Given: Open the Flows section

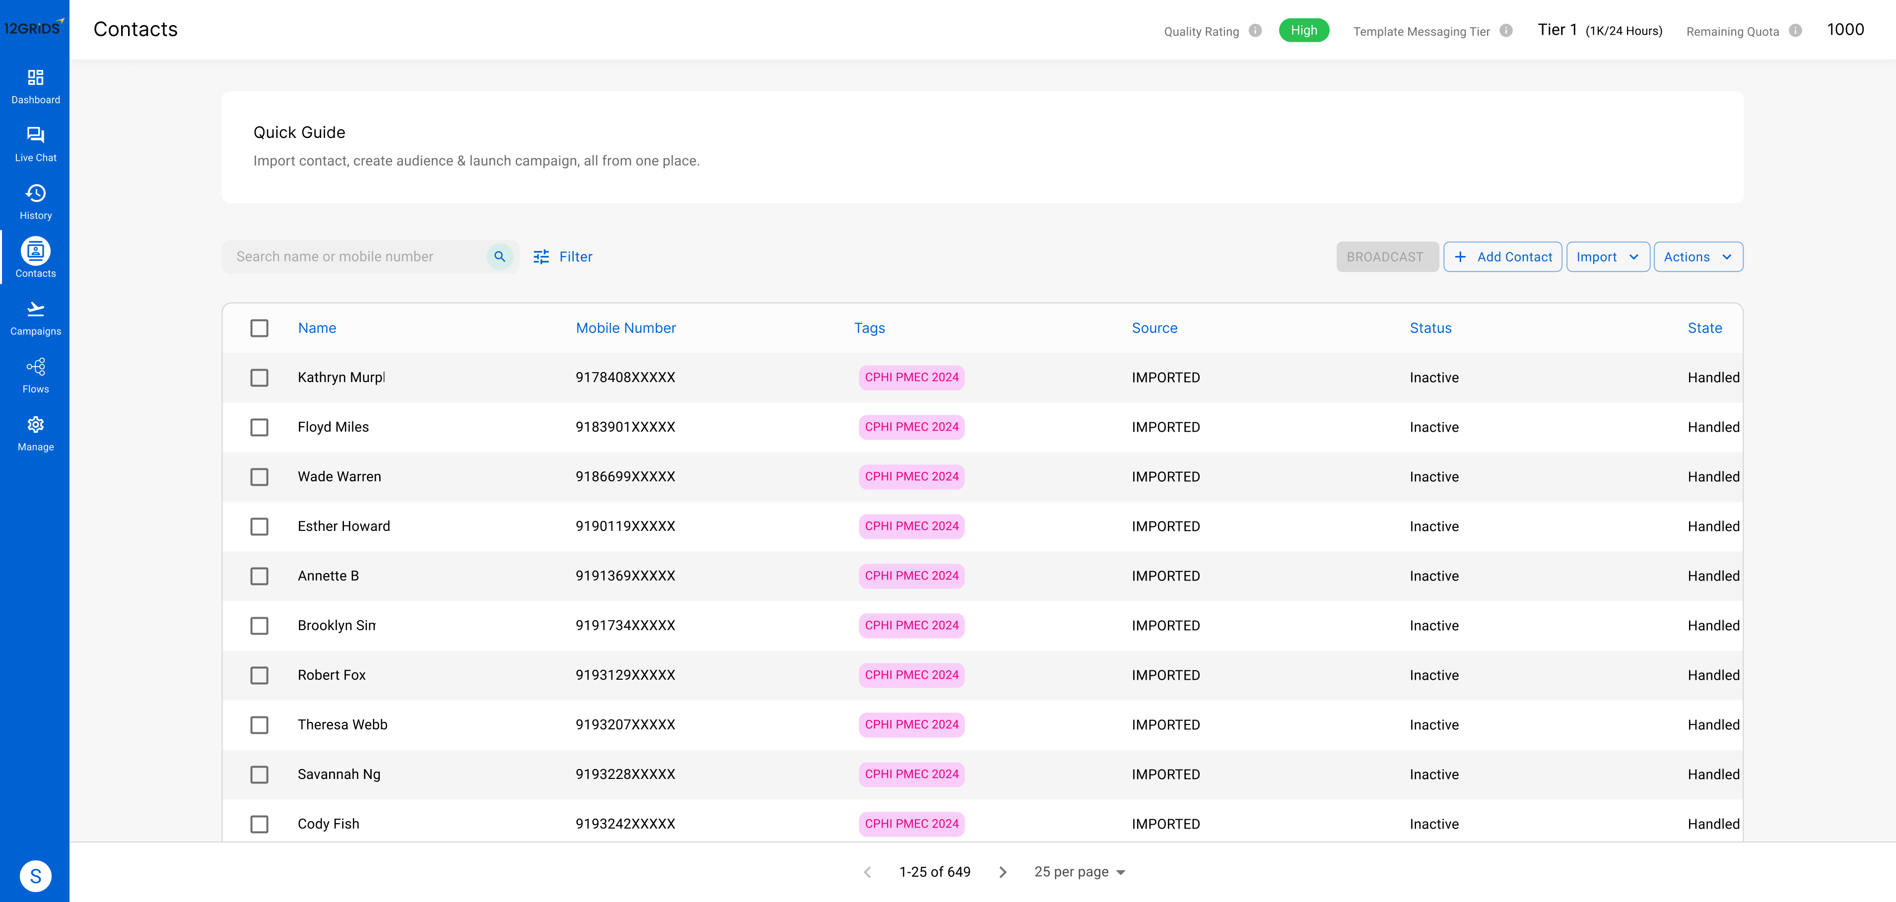Looking at the screenshot, I should coord(35,376).
